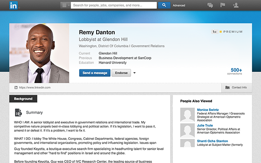Open Julie Trute's profile

pos(205,126)
